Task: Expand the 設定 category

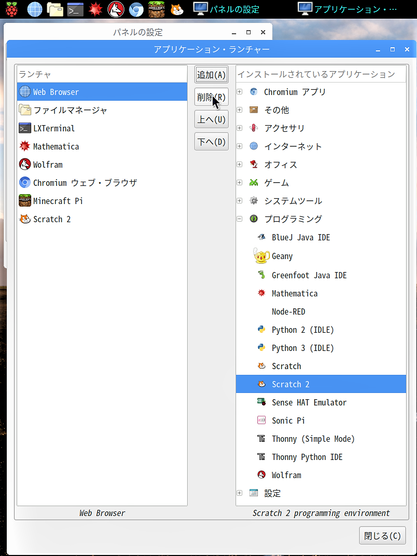Action: [239, 493]
